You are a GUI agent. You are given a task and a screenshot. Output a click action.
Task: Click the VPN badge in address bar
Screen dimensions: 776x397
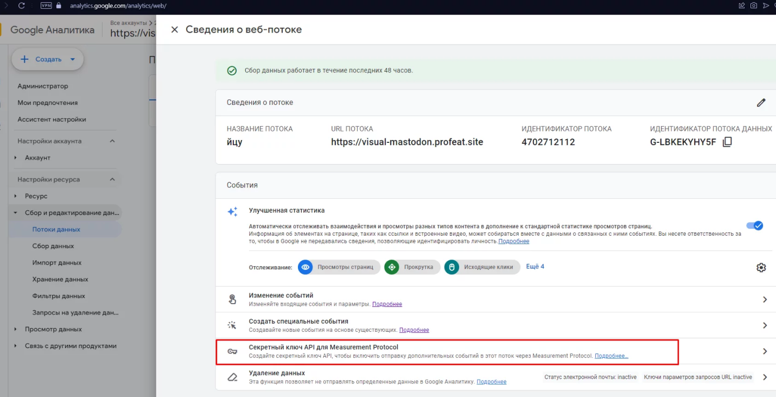pos(46,6)
